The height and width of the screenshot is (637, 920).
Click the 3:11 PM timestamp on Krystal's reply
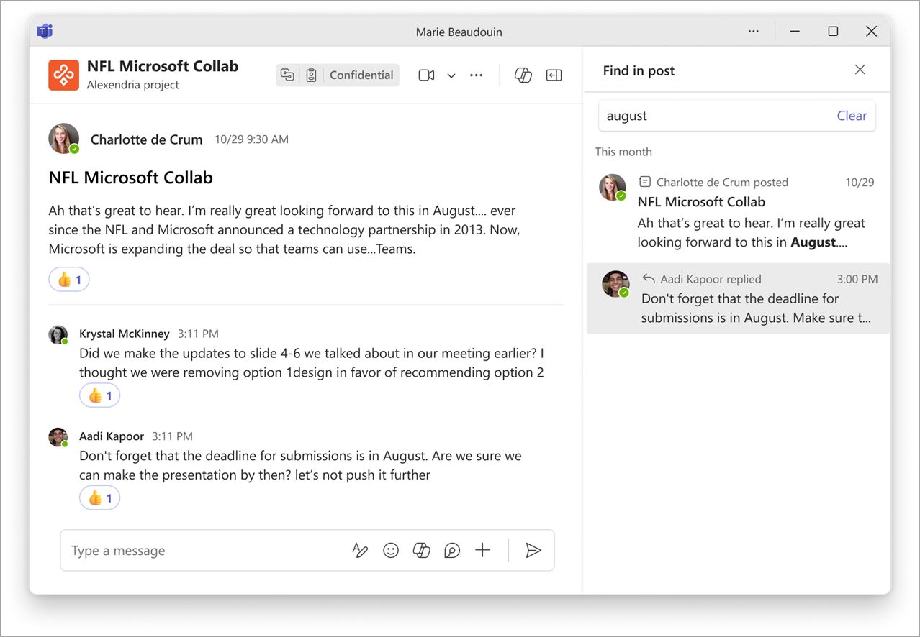[x=198, y=334]
